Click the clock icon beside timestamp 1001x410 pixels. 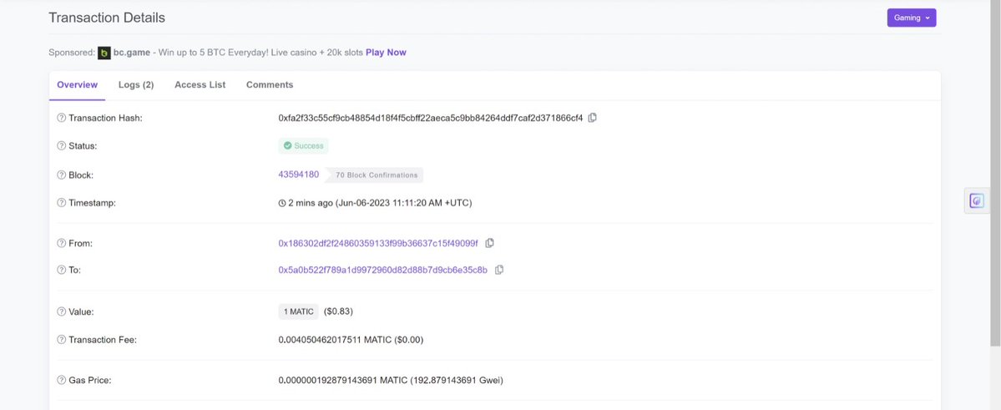pos(282,203)
